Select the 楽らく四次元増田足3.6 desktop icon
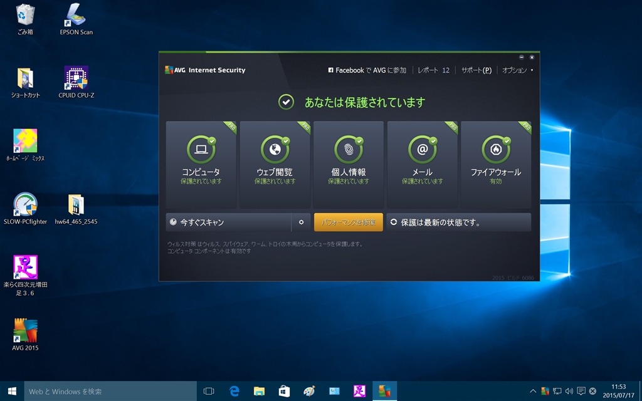Image resolution: width=642 pixels, height=401 pixels. pos(25,276)
